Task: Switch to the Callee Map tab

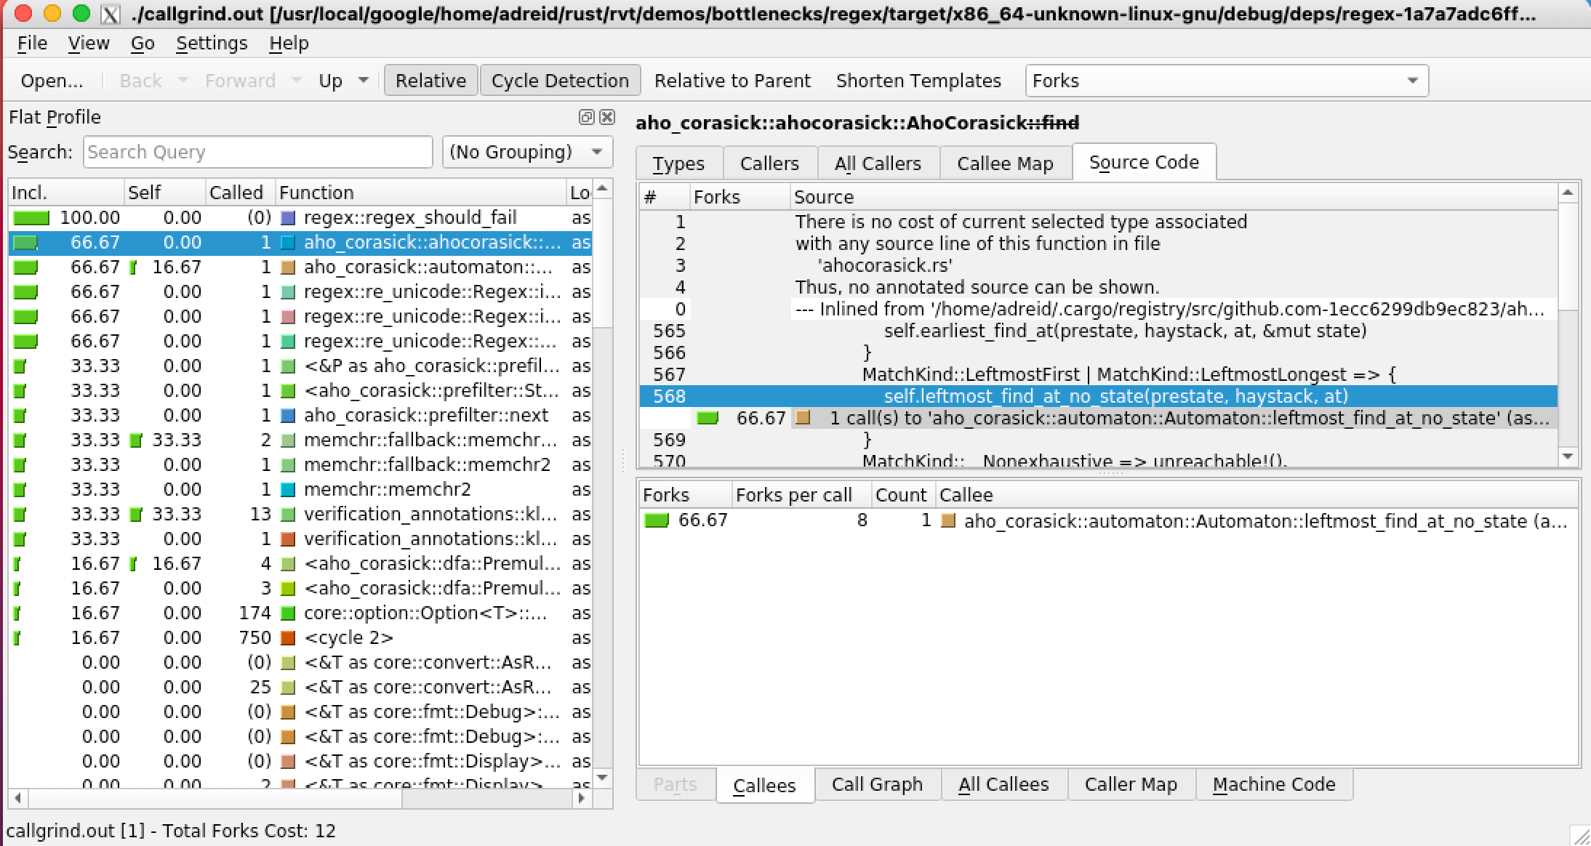Action: [x=1005, y=162]
